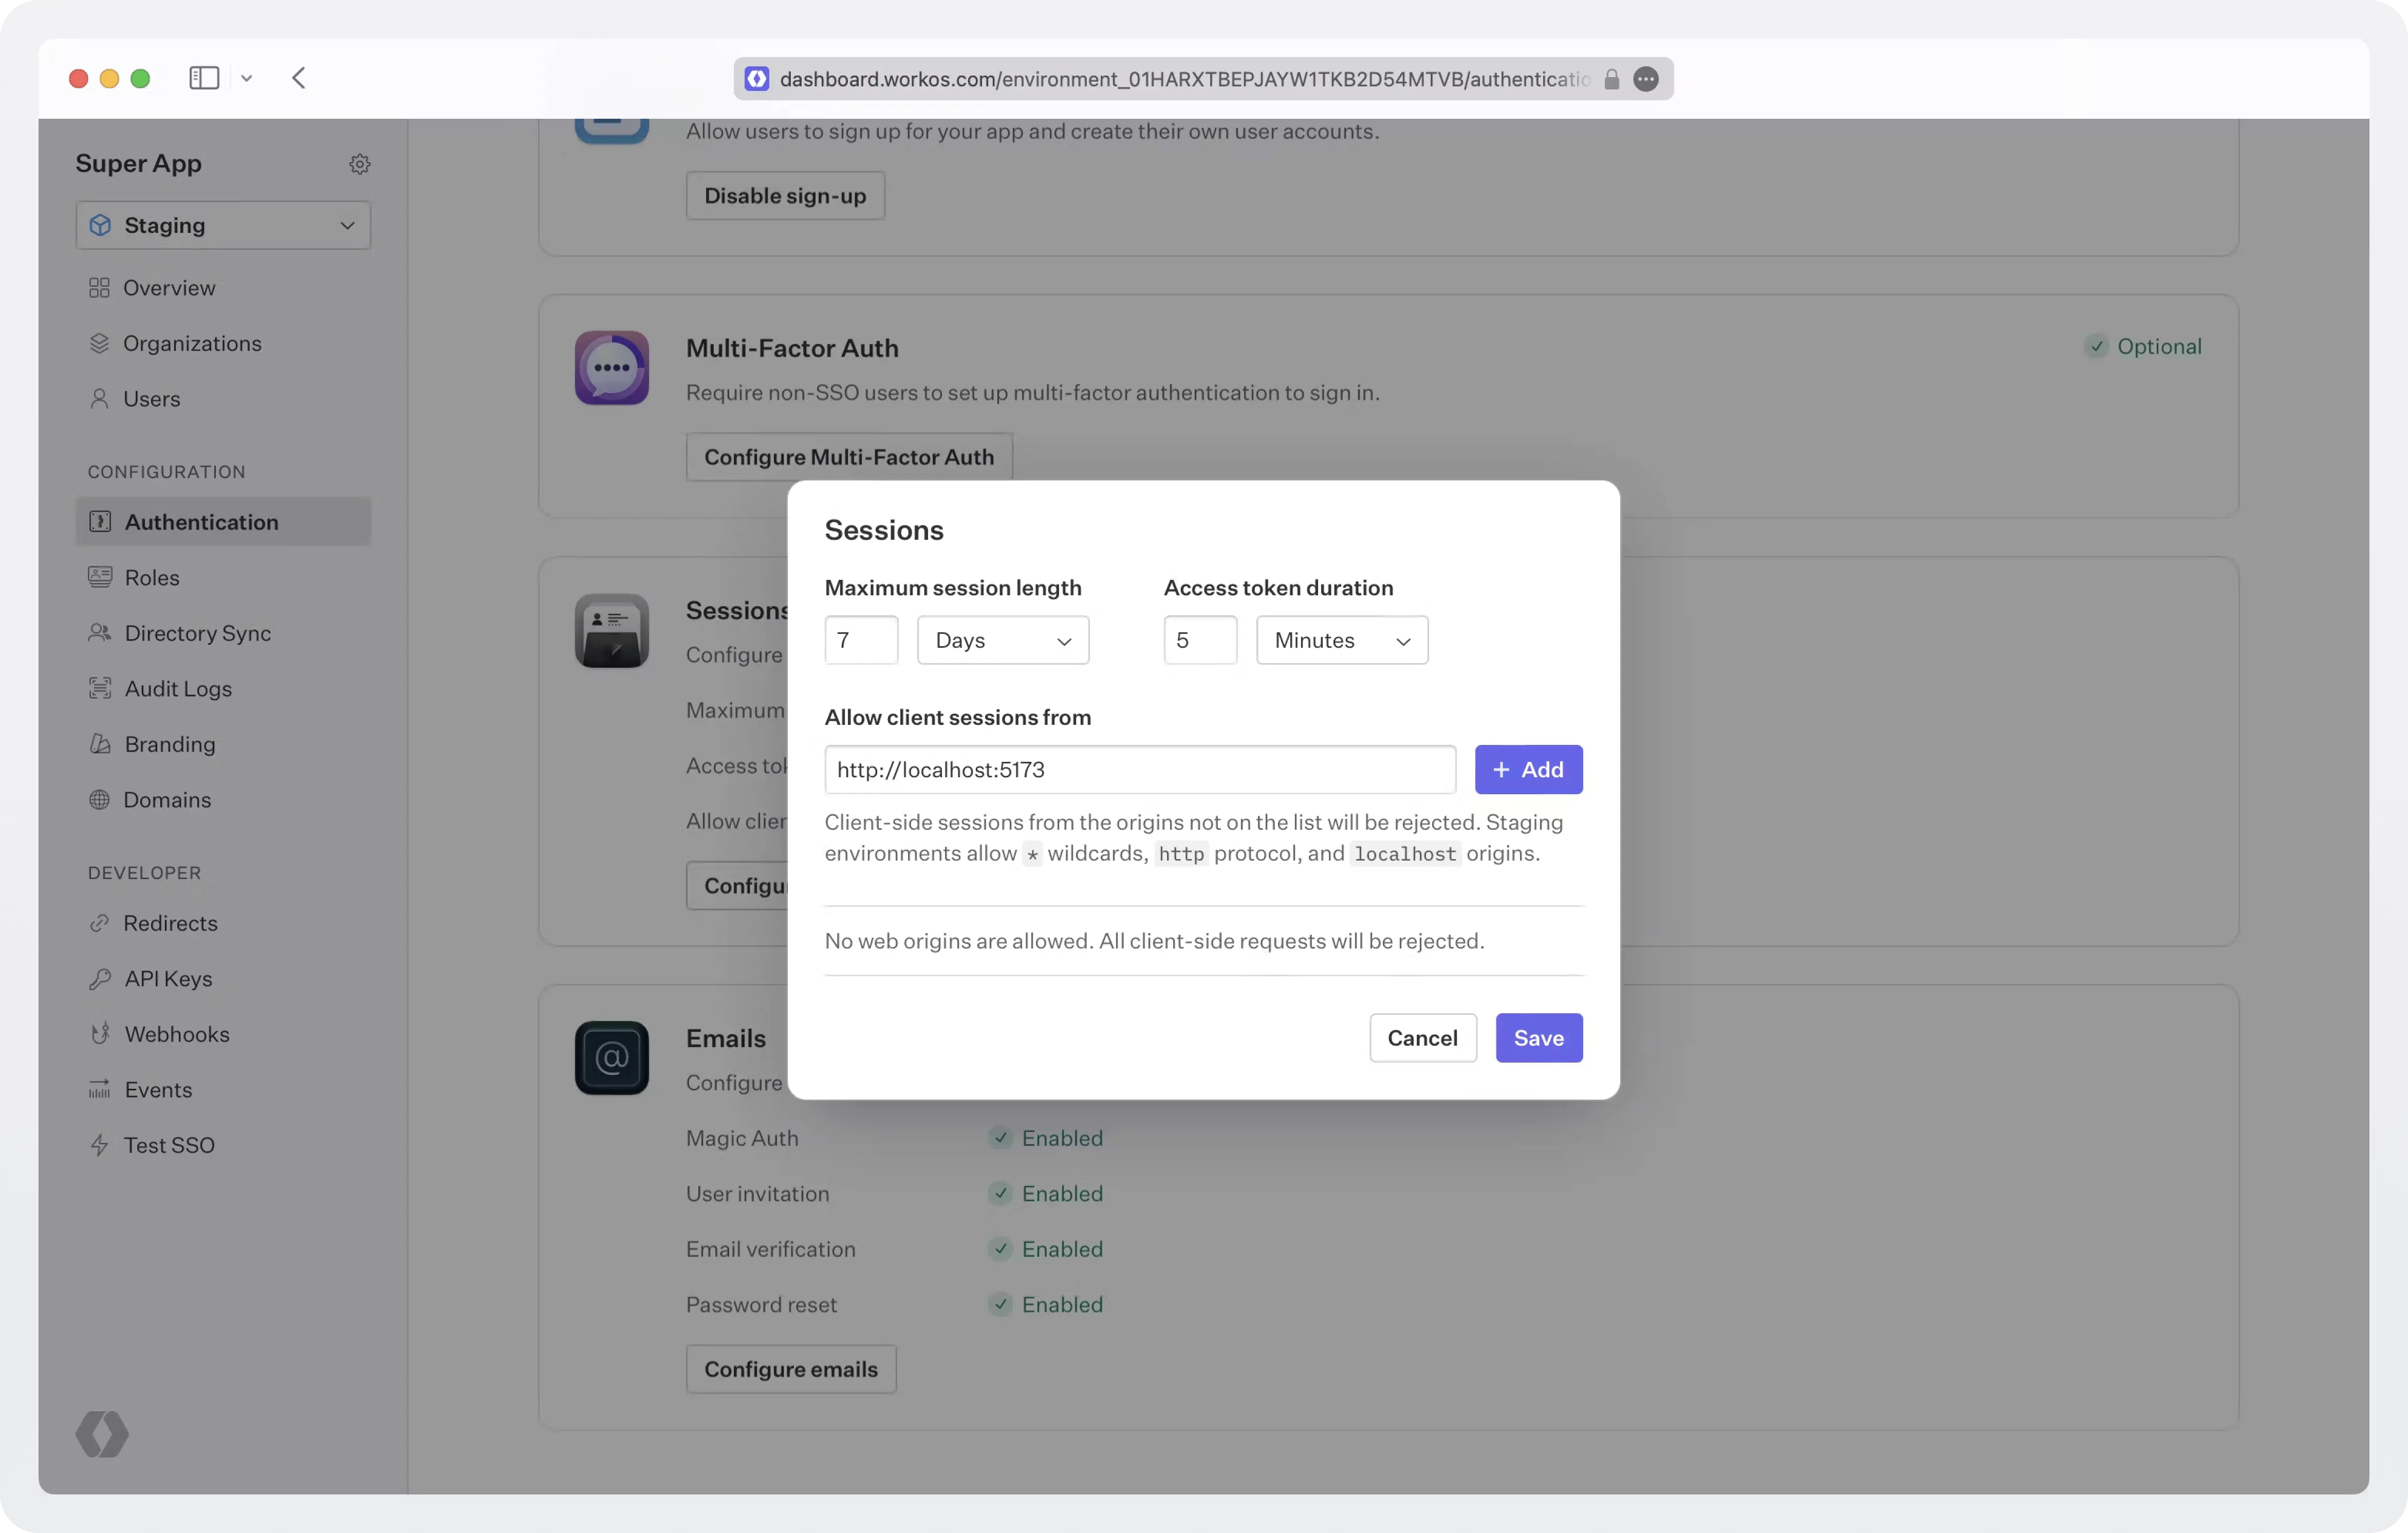Go back with browser back arrow
The width and height of the screenshot is (2408, 1533).
pyautogui.click(x=298, y=78)
